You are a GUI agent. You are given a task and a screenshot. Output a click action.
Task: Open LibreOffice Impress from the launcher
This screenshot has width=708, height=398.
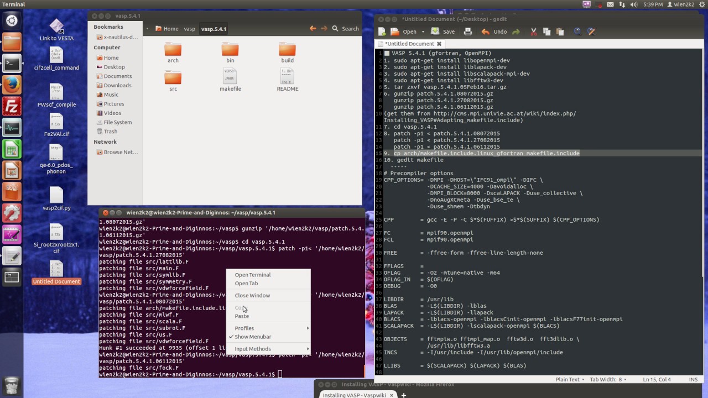12,170
